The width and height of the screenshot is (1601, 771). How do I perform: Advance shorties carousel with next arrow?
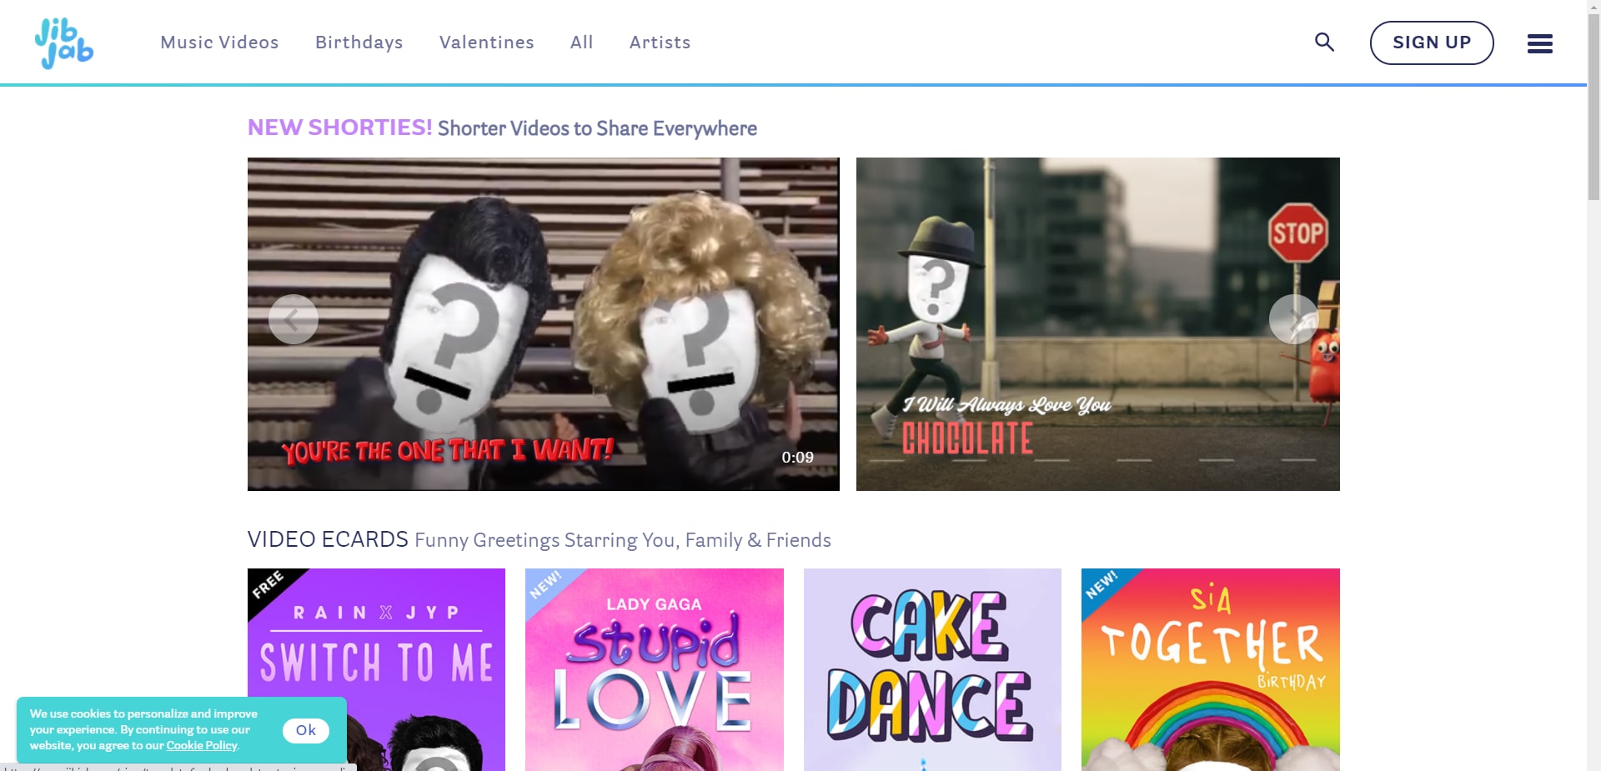coord(1293,319)
